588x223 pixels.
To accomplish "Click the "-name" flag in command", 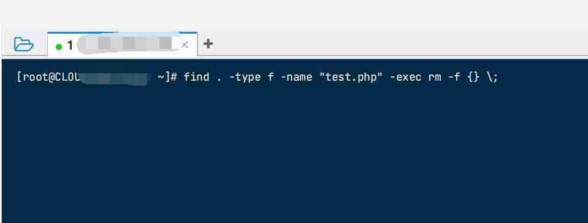I will coord(296,78).
